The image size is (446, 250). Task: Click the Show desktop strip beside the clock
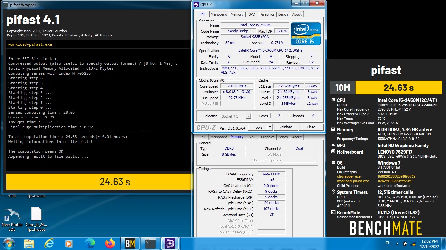pos(443,243)
